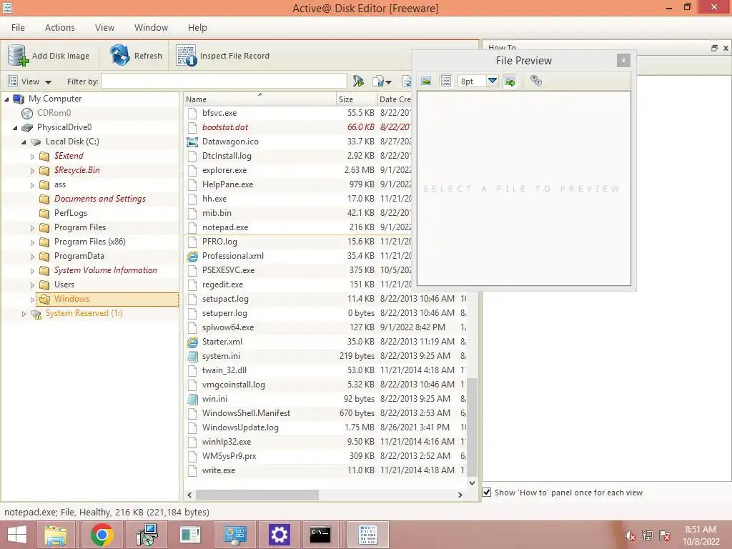Image resolution: width=732 pixels, height=549 pixels.
Task: Apply filter with the funnel arrow icon
Action: click(x=358, y=81)
